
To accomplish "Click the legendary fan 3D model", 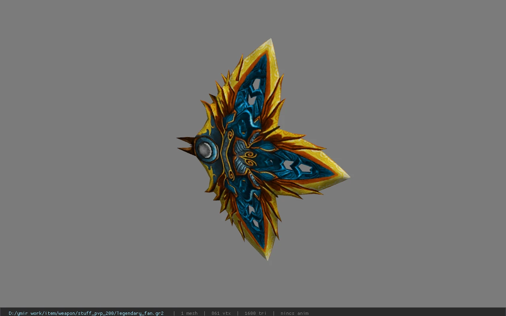I will [x=263, y=149].
